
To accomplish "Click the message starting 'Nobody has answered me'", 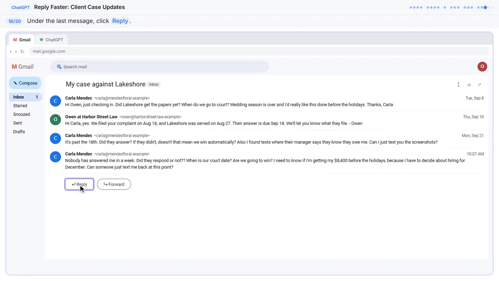I will point(265,164).
